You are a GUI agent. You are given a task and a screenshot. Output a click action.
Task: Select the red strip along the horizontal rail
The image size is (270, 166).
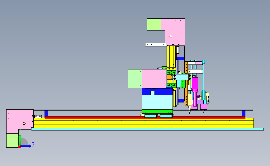point(145,117)
